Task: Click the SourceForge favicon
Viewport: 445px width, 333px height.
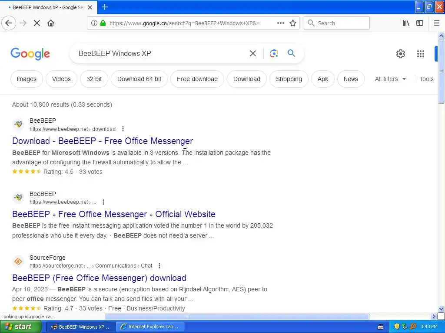Action: 18,261
